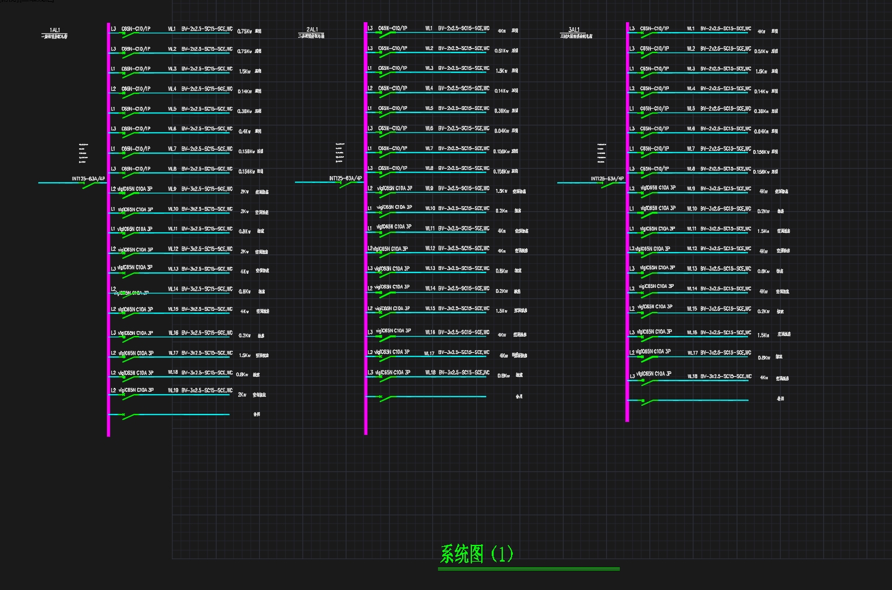The width and height of the screenshot is (892, 590).
Task: Click the WL10 circuit label in panel 3AL1
Action: coord(692,209)
